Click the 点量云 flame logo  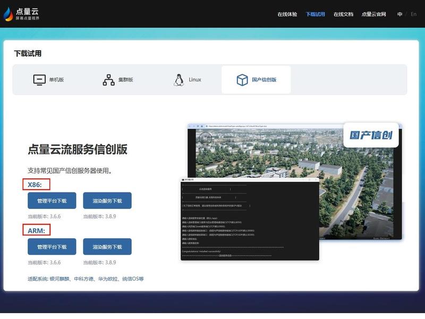coord(8,14)
